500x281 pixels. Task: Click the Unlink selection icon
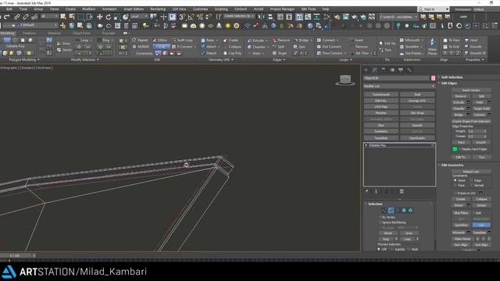25,17
